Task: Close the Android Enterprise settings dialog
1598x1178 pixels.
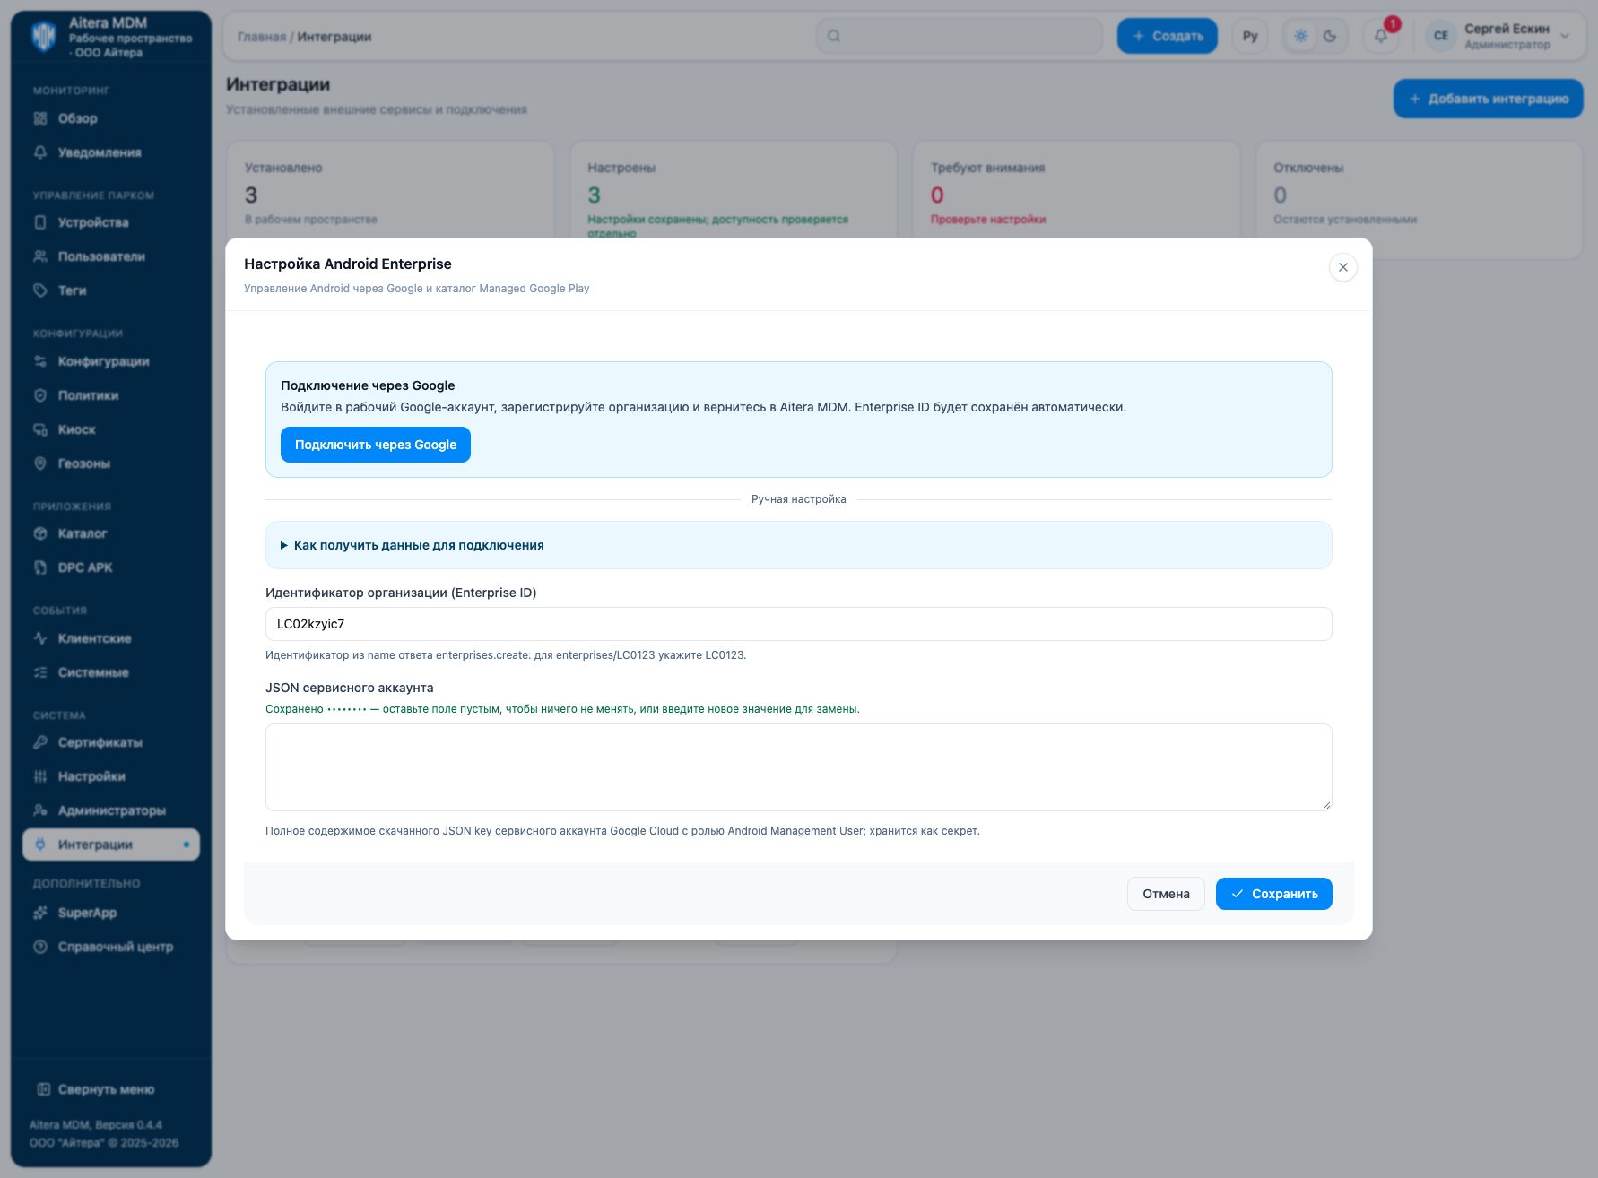Action: [1343, 267]
